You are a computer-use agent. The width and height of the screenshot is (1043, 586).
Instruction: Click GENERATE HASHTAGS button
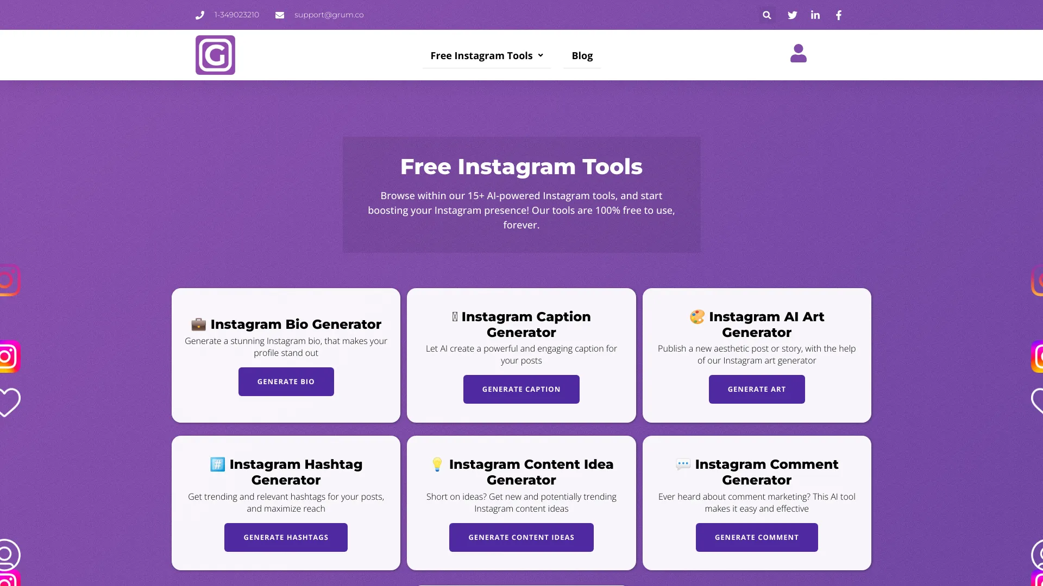(x=286, y=537)
